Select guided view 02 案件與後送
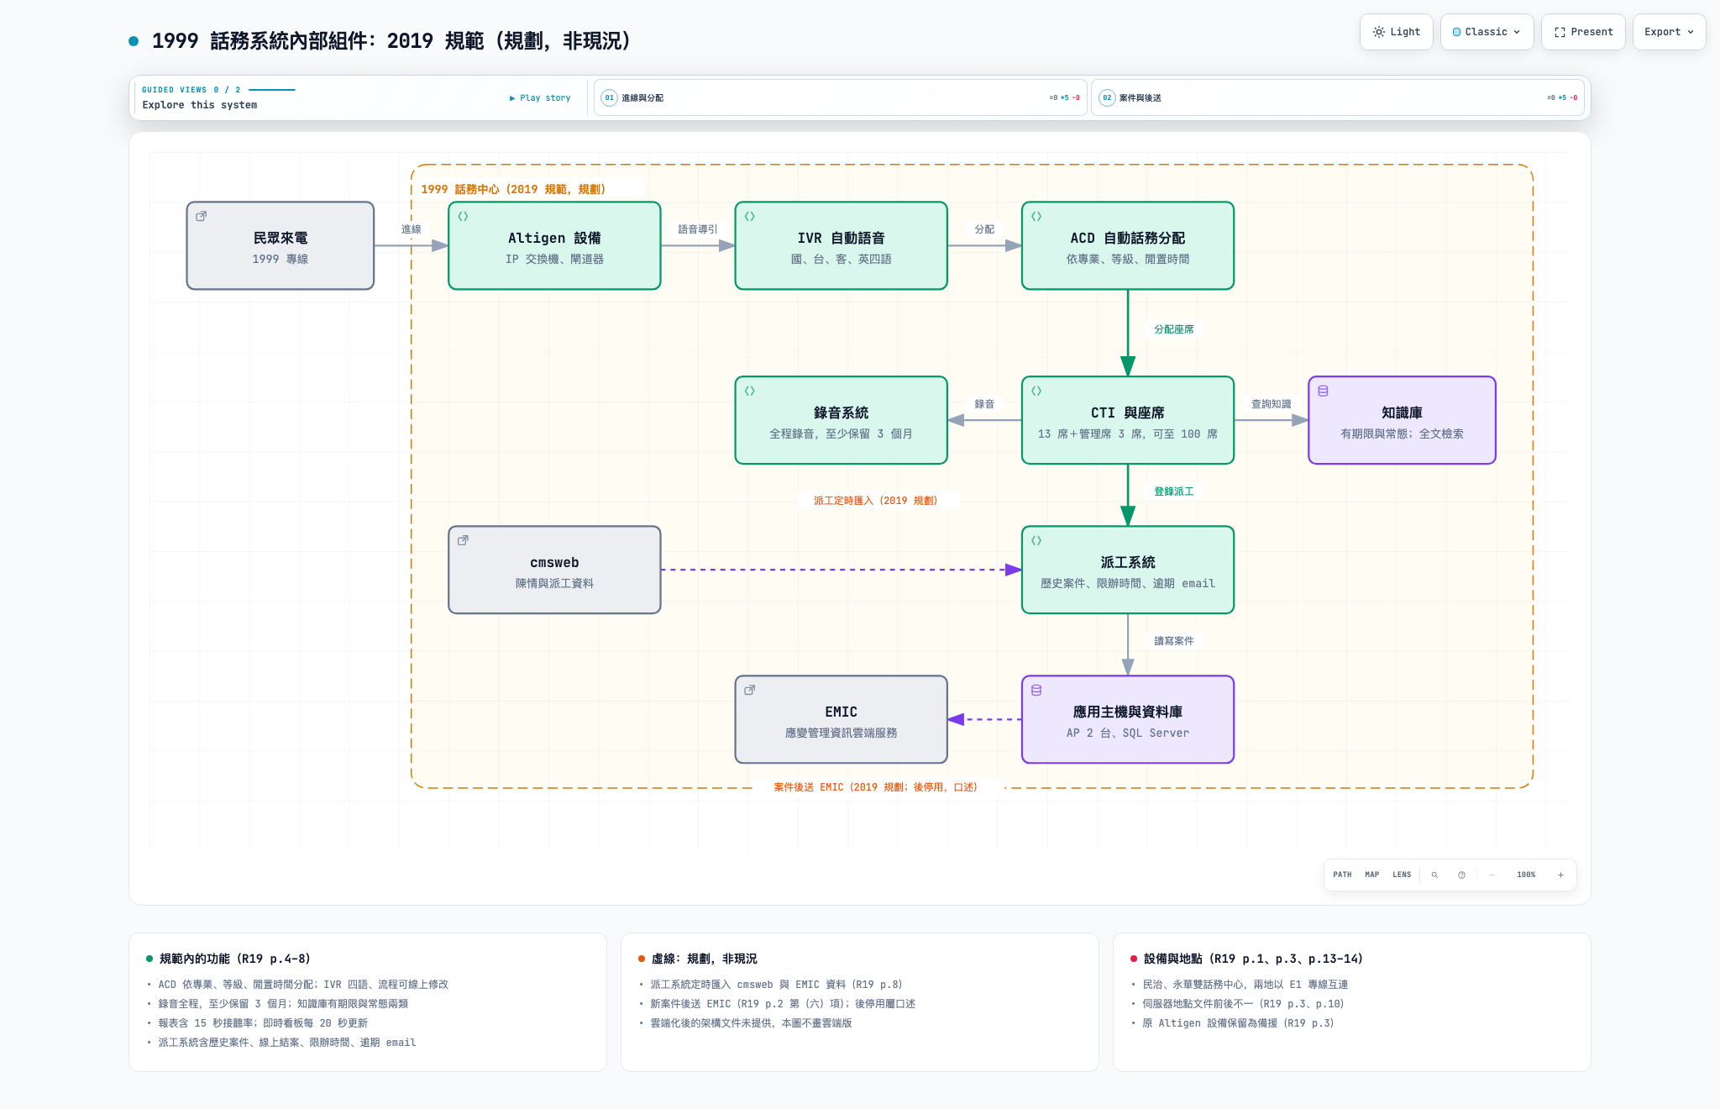The image size is (1720, 1109). (1337, 97)
